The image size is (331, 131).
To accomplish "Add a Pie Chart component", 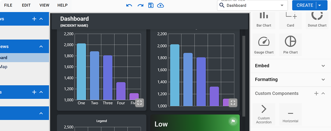I will tap(290, 45).
